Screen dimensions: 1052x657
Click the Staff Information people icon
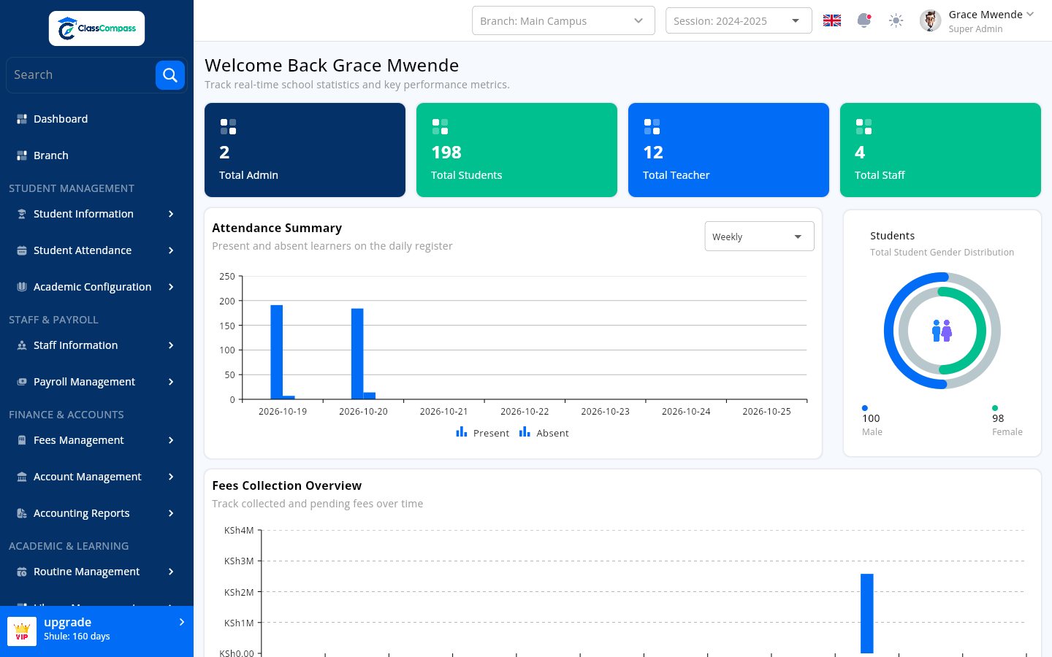tap(22, 345)
